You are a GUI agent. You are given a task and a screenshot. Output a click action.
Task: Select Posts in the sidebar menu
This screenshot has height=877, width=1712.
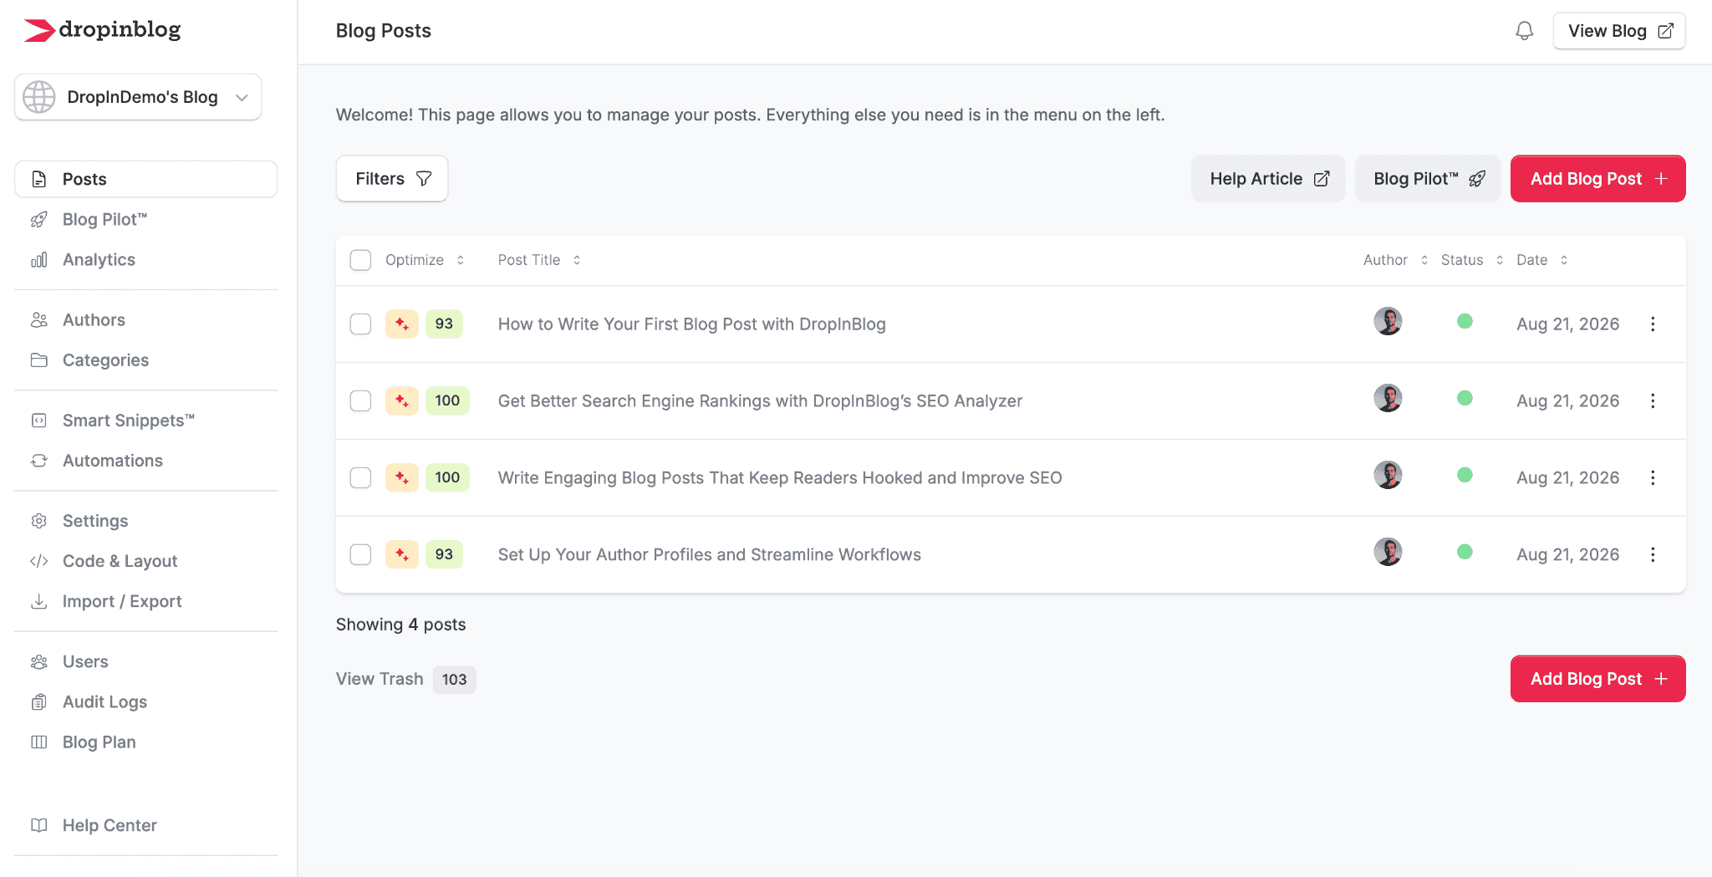point(146,179)
